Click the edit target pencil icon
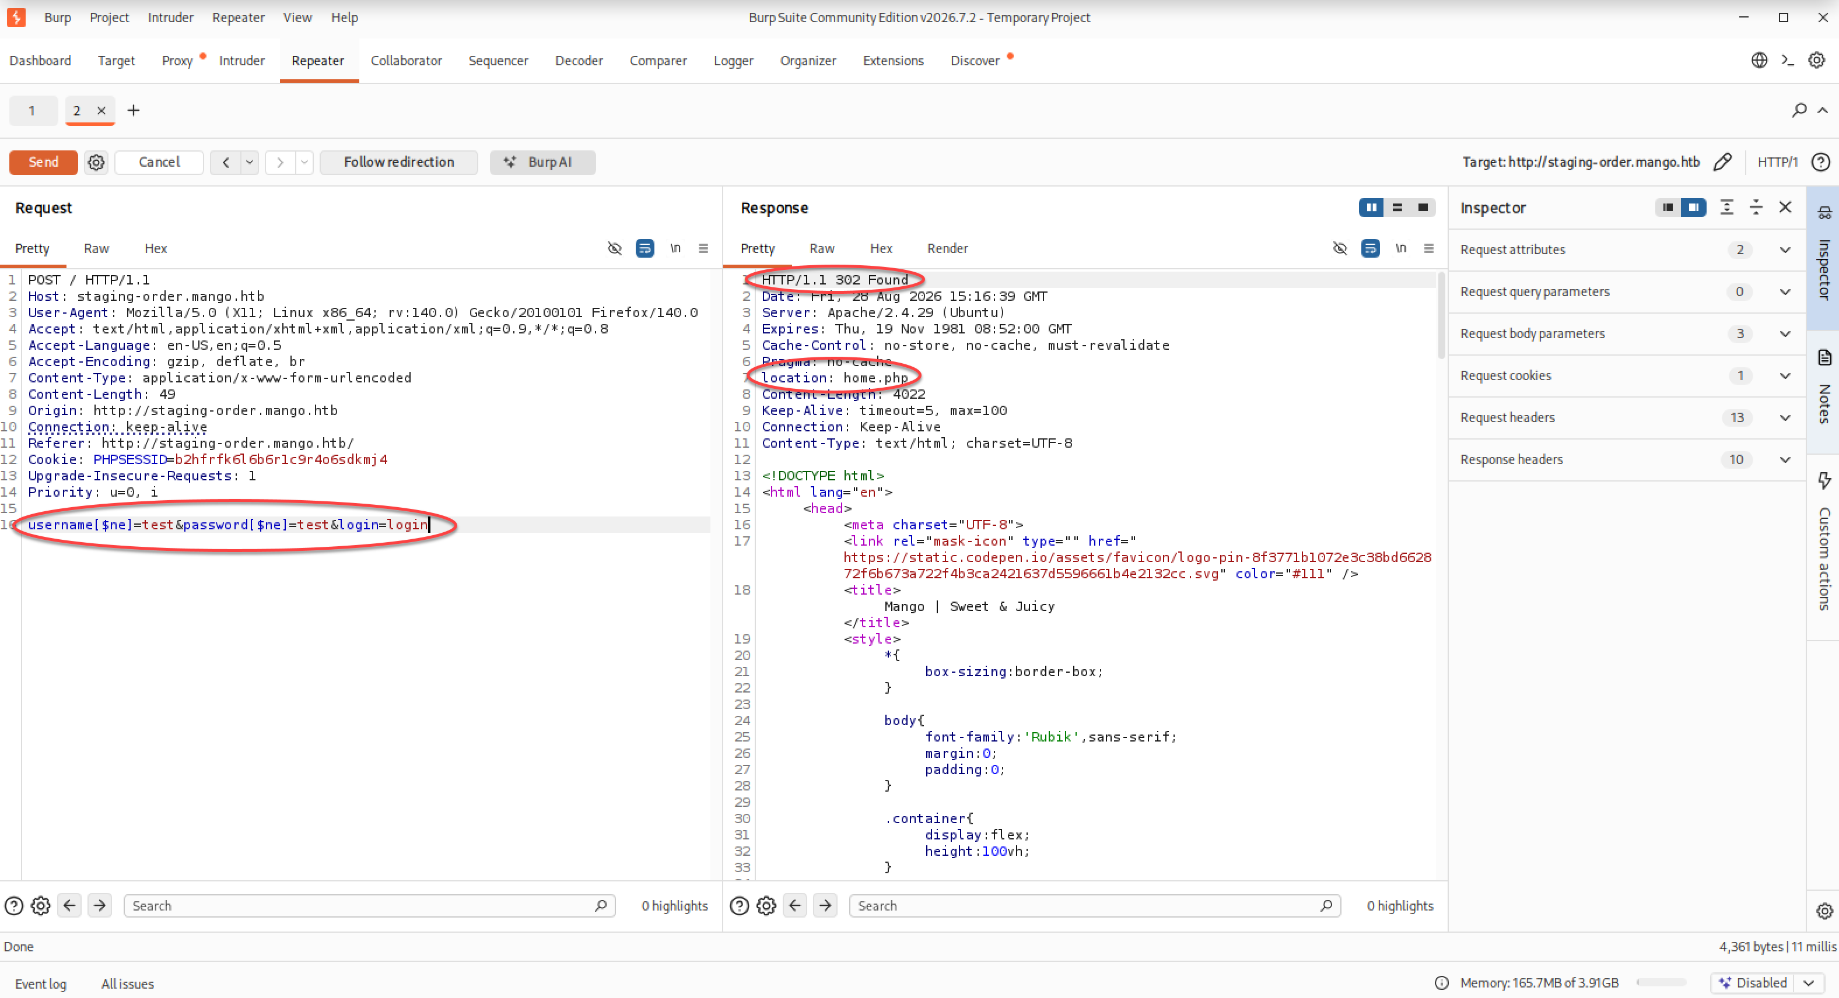The image size is (1839, 998). 1722,162
